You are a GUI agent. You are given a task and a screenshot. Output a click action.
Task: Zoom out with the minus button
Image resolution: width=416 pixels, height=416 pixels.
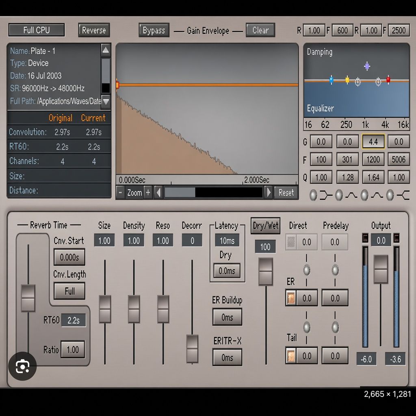click(x=120, y=192)
